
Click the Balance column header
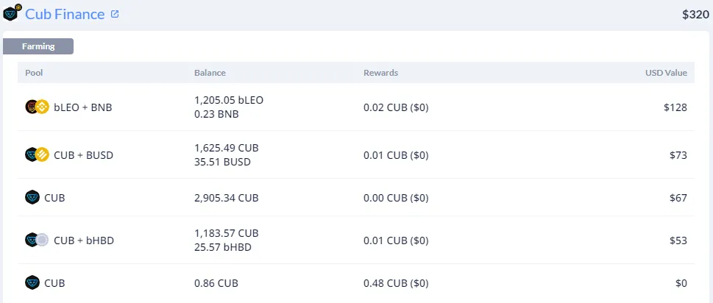[x=210, y=73]
